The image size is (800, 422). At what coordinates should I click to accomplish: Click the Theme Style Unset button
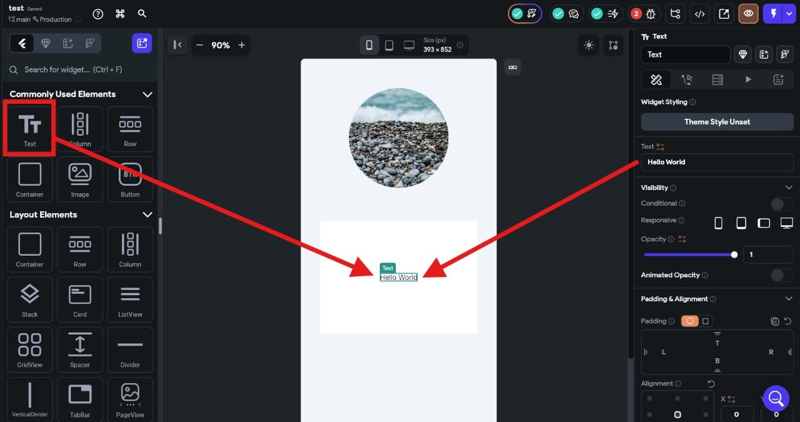click(717, 121)
